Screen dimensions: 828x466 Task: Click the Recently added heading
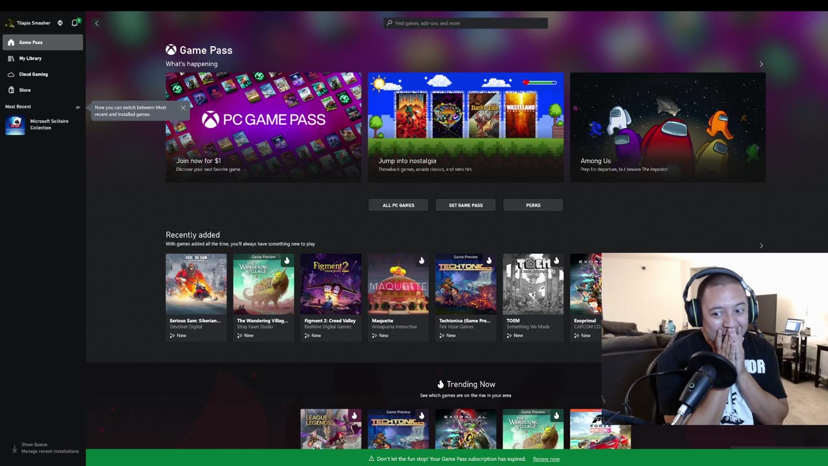click(x=193, y=235)
